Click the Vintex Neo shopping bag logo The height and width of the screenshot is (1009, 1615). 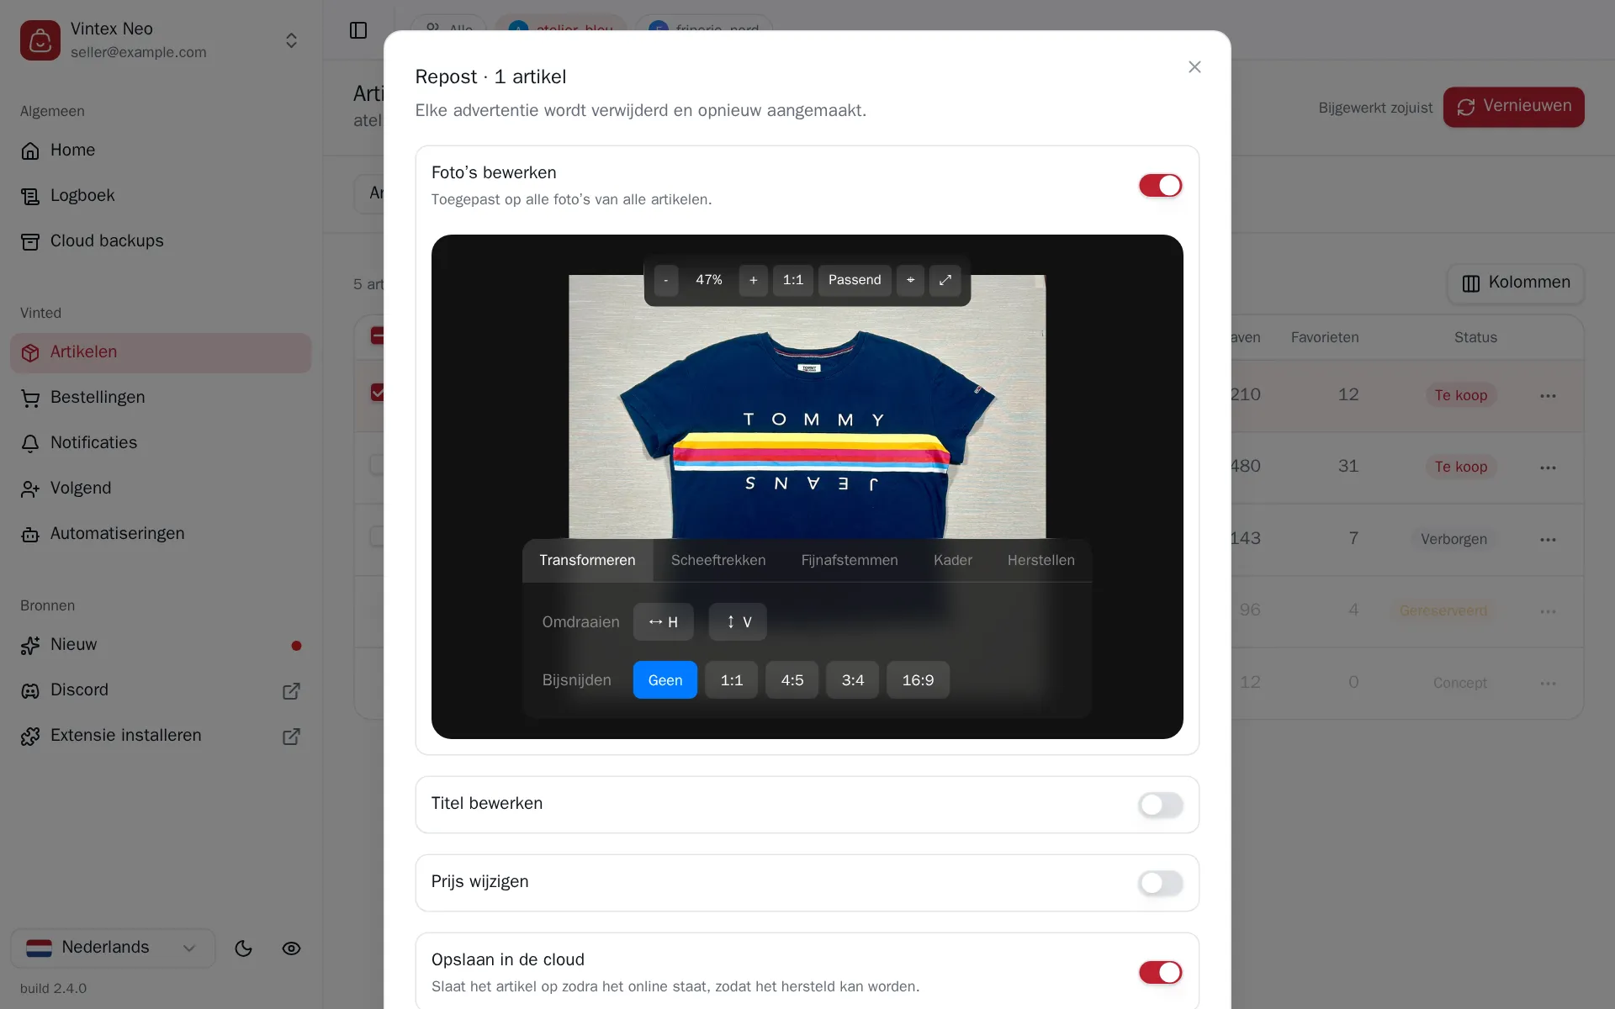point(40,40)
